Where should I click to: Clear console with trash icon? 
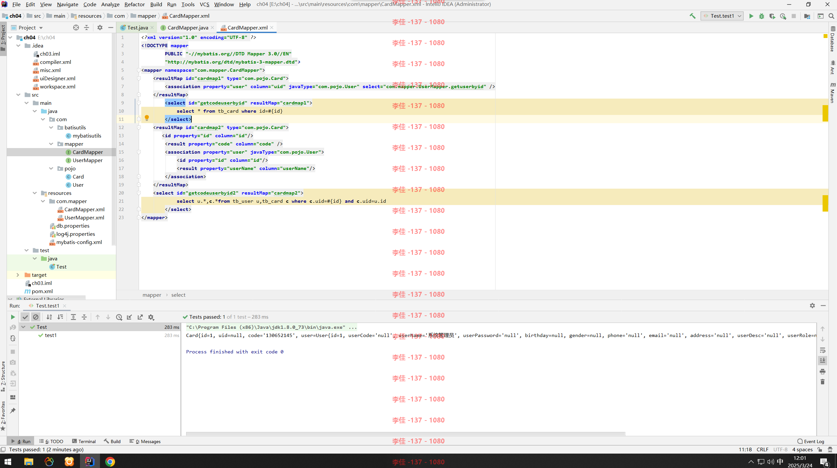point(823,382)
